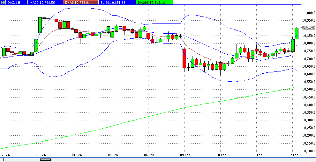Click the 10,600 price axis label
This screenshot has height=162, width=316.
coord(308,74)
